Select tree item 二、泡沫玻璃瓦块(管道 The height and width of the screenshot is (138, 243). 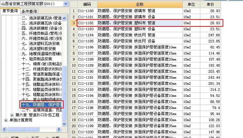pyautogui.click(x=41, y=18)
